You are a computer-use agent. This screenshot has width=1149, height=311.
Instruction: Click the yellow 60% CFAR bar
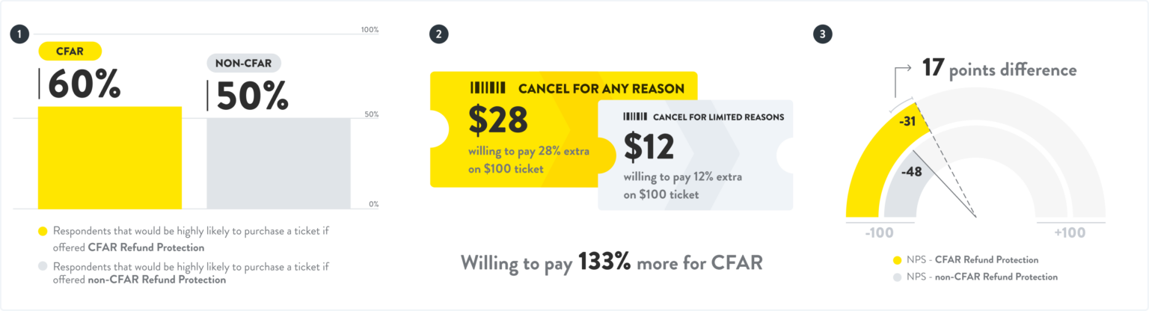[109, 158]
